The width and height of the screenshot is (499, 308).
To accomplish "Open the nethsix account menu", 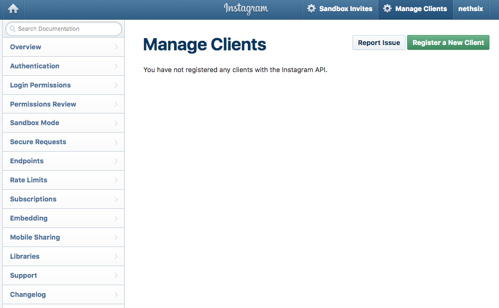I will 471,9.
